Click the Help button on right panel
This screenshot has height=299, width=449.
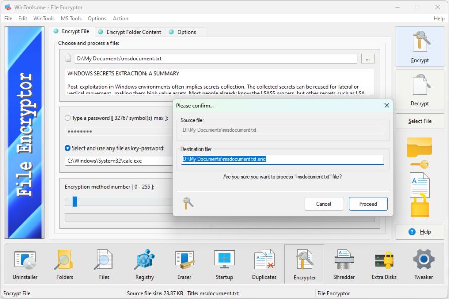tap(420, 232)
